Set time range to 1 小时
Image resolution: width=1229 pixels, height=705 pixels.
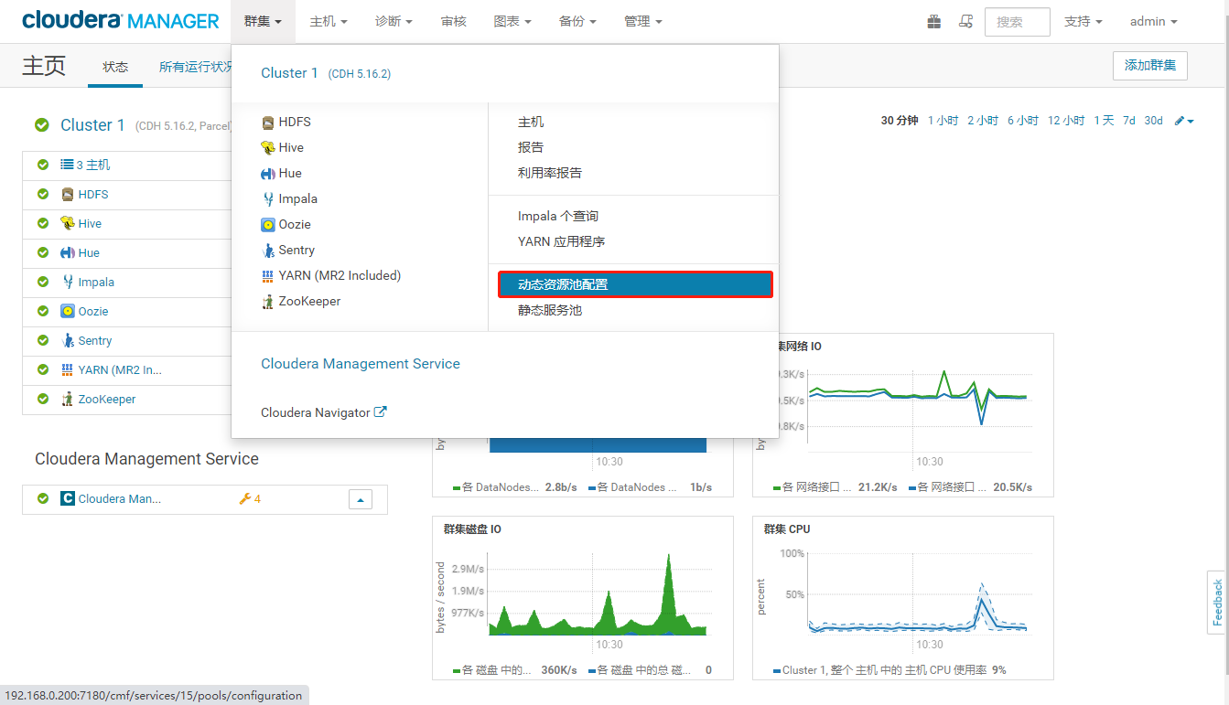click(x=943, y=121)
